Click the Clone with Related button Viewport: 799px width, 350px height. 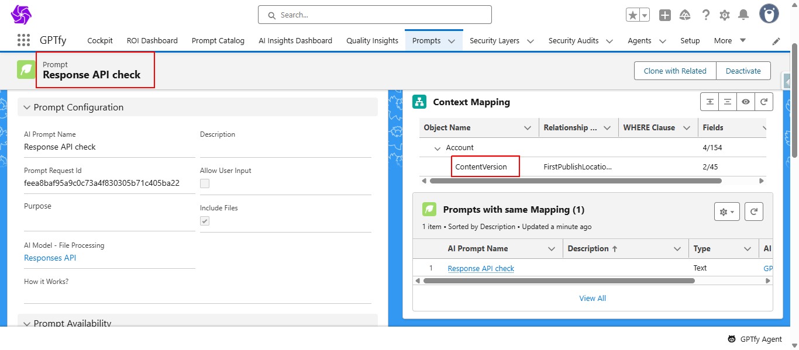[x=675, y=71]
